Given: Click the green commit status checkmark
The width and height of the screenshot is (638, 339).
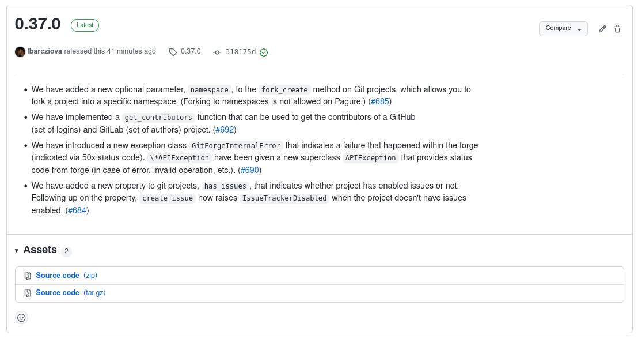Looking at the screenshot, I should [264, 52].
